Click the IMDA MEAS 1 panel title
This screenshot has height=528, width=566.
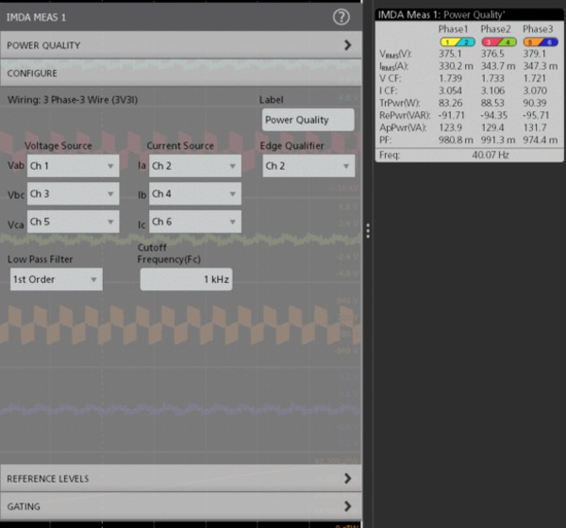pos(36,17)
